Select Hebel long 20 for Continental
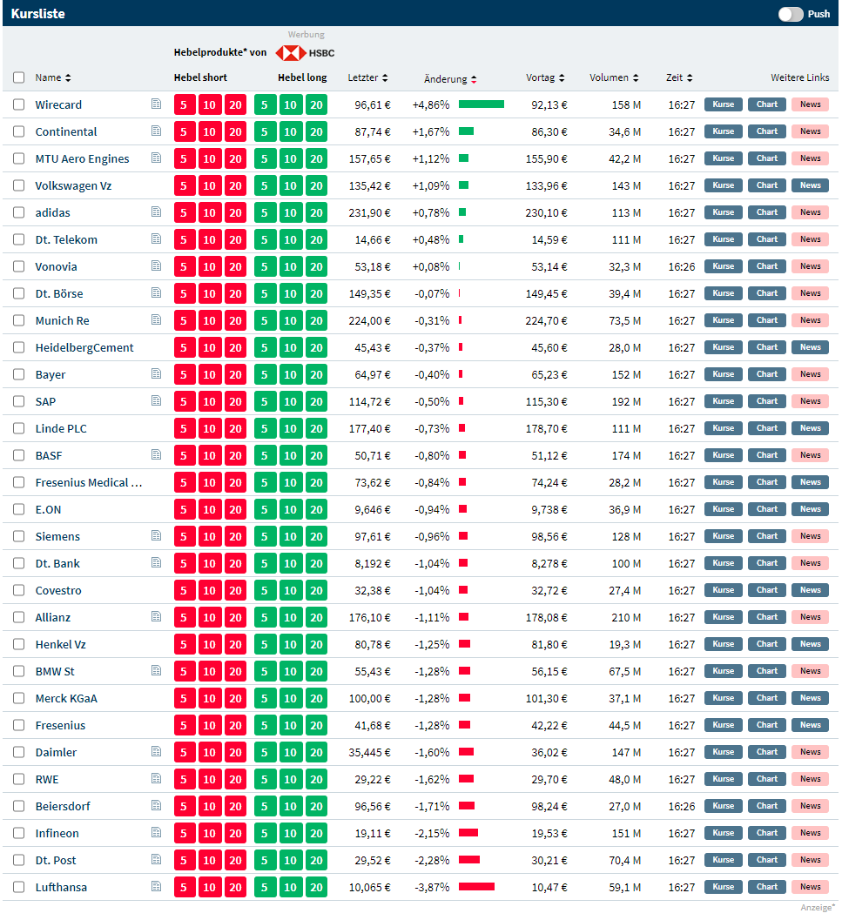 (x=316, y=132)
